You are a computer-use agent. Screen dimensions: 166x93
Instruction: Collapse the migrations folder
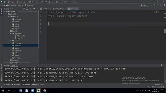(11, 33)
